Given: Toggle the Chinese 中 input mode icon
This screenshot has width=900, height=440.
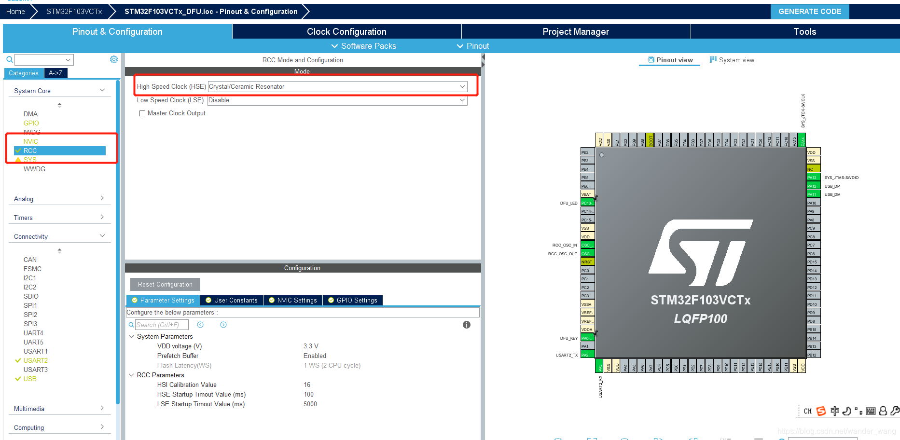Looking at the screenshot, I should [834, 411].
